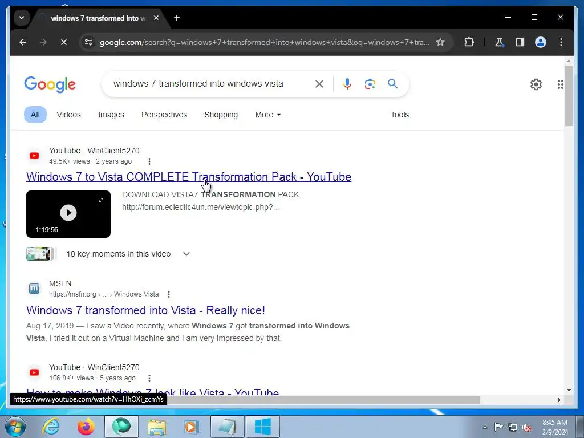Click the address bar URL
The width and height of the screenshot is (584, 438).
[x=265, y=42]
